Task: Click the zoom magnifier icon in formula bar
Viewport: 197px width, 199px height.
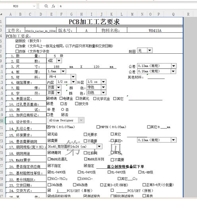Action: (x=46, y=6)
